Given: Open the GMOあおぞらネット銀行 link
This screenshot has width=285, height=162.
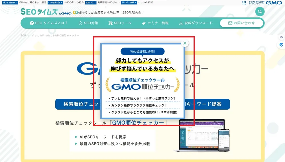Looking at the screenshot, I should click(x=33, y=3).
